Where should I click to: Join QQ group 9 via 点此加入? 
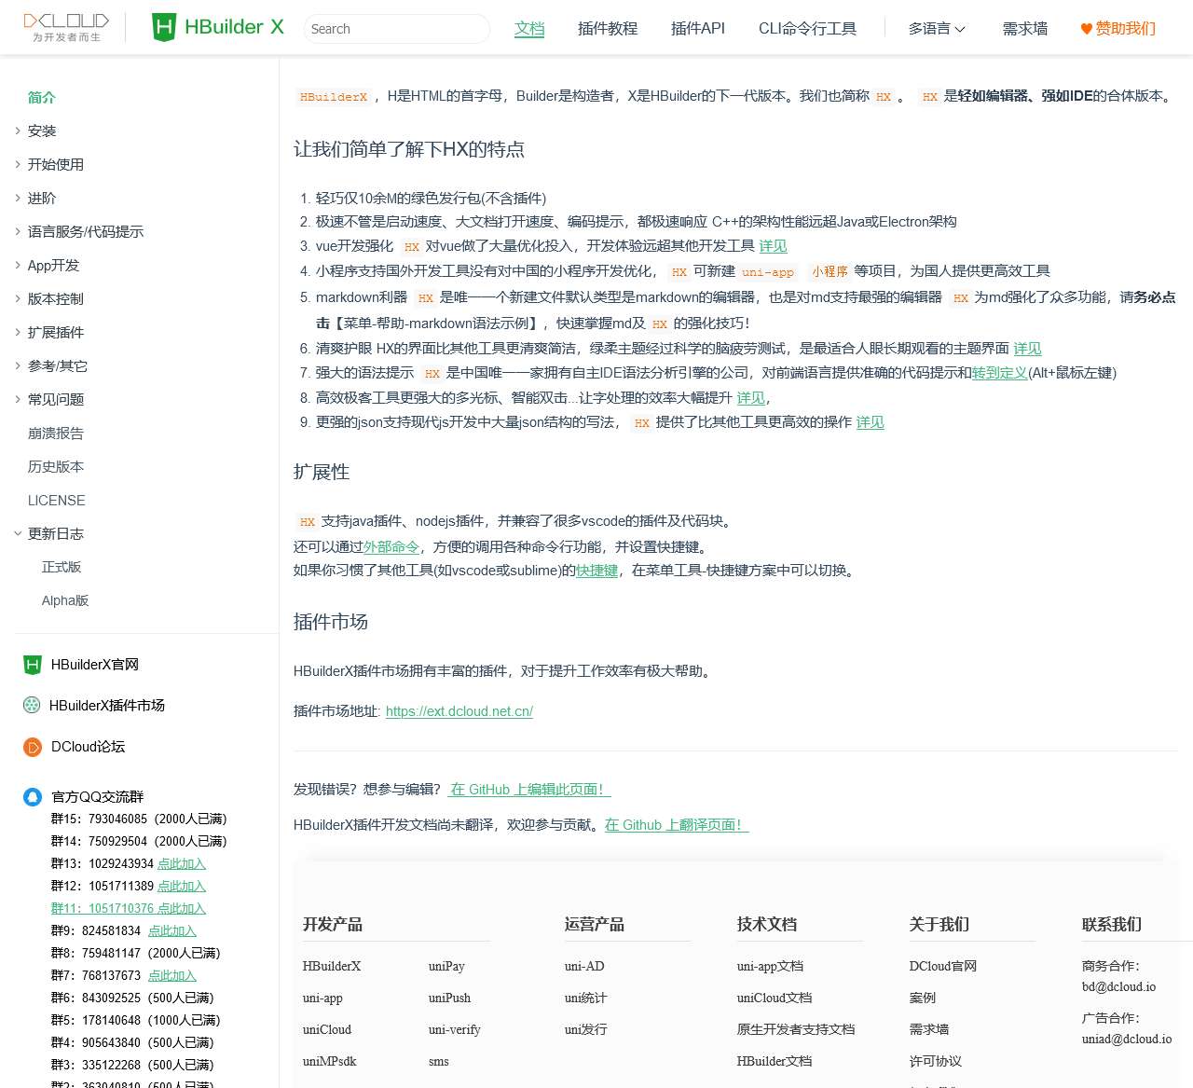(x=172, y=931)
